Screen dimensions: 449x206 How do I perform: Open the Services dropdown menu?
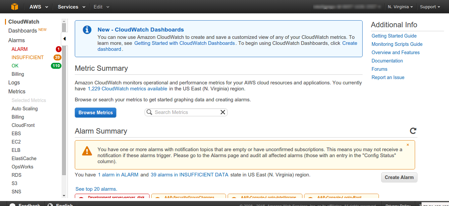(71, 7)
